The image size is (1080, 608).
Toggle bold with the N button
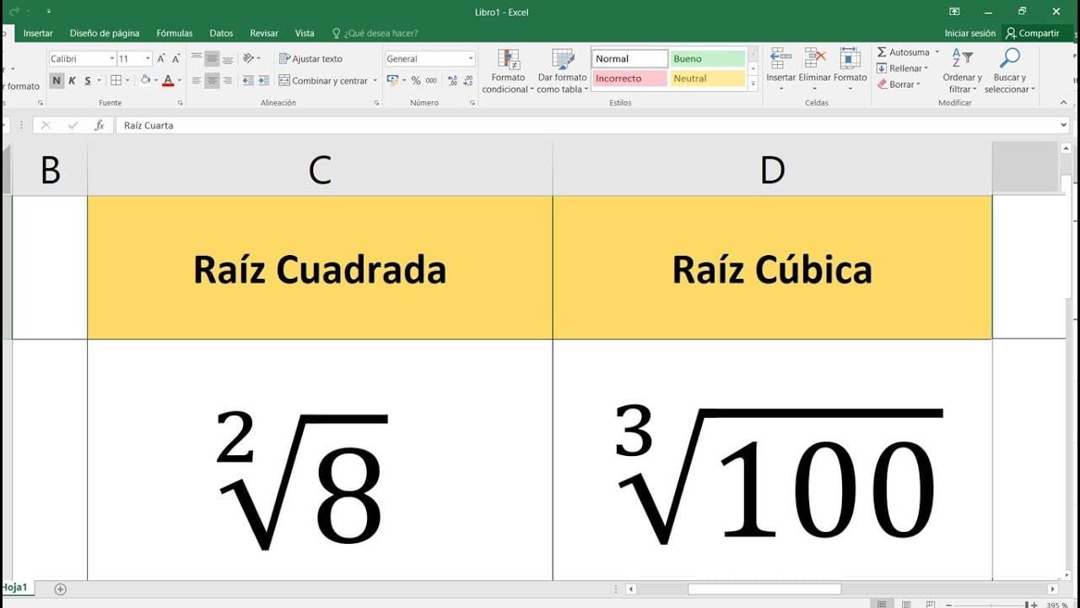(x=56, y=80)
